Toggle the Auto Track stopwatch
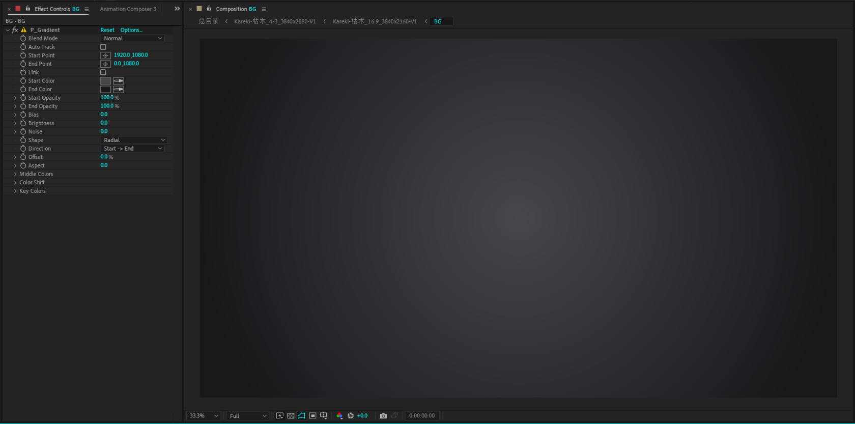855x424 pixels. [23, 47]
